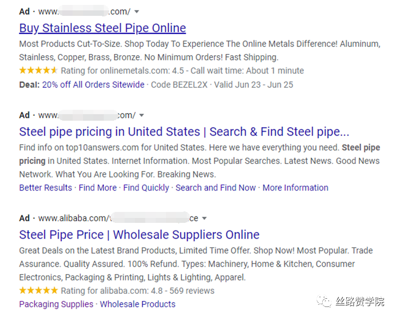Viewport: 397px width, 319px height.
Task: Visit the More Information sitelink
Action: (295, 187)
